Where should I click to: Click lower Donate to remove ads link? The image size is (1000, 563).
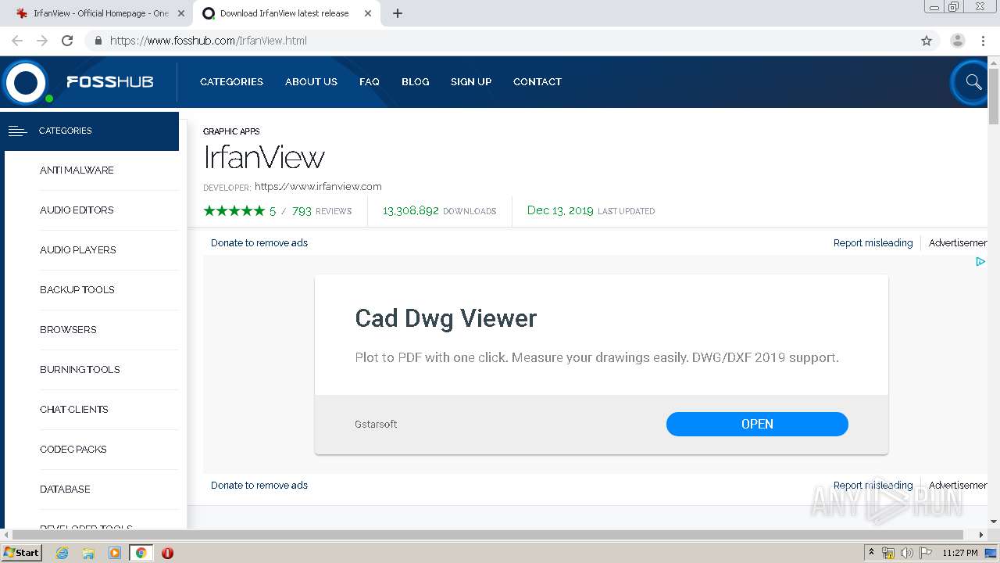pyautogui.click(x=259, y=485)
